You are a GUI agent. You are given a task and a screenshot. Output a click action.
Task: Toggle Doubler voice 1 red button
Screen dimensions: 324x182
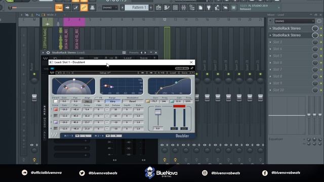tap(56, 109)
